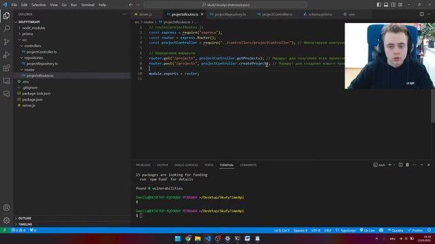This screenshot has height=244, width=435.
Task: Switch to the projectController.ts editor tab
Action: click(277, 14)
